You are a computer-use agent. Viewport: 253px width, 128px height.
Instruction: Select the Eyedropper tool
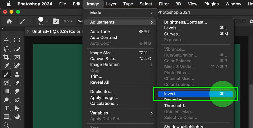6,66
